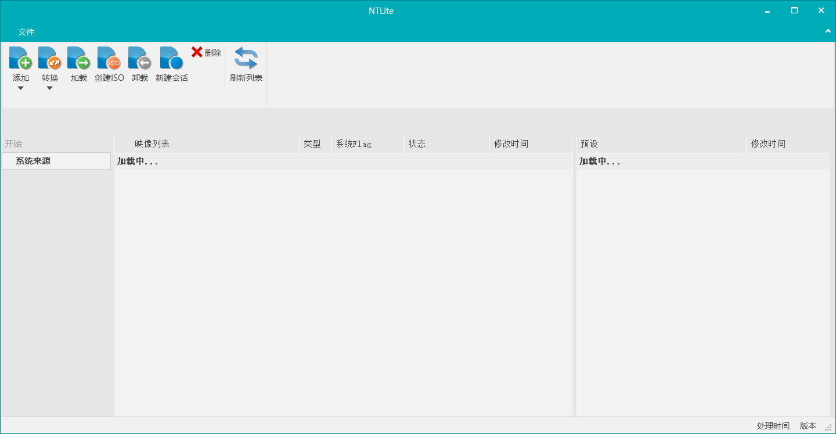The image size is (836, 434).
Task: Select 系统来源 in the sidebar
Action: [56, 161]
